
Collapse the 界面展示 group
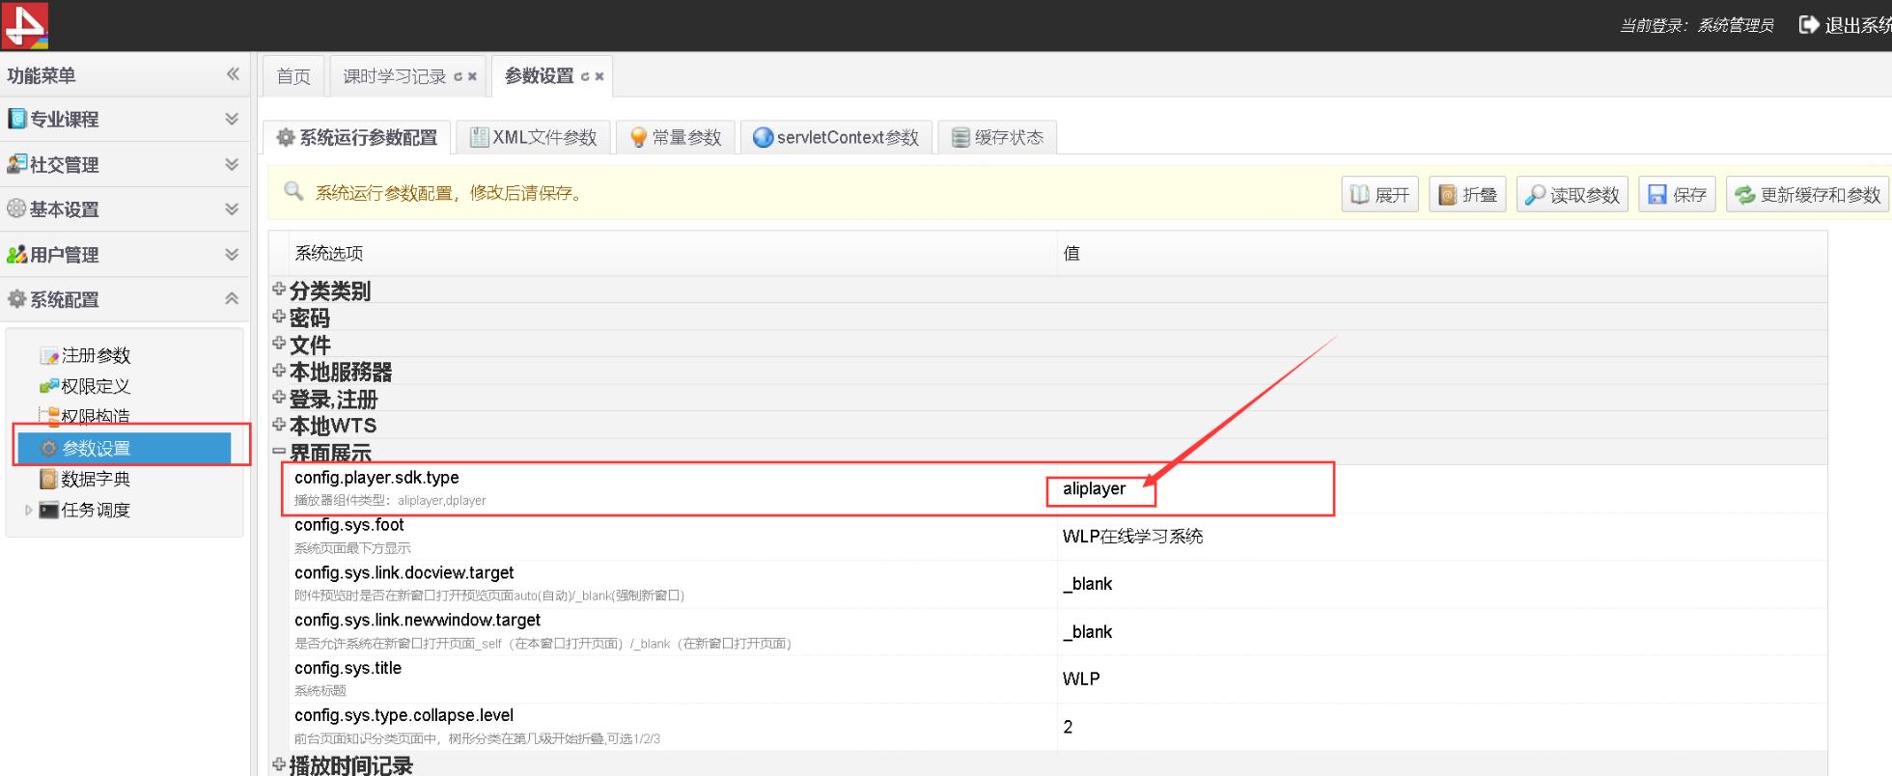pos(279,451)
